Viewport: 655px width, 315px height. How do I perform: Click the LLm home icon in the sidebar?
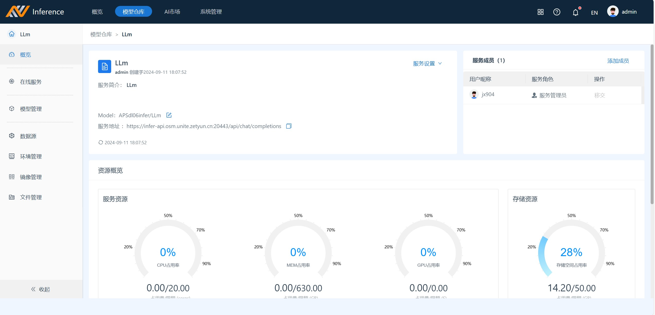pyautogui.click(x=12, y=34)
